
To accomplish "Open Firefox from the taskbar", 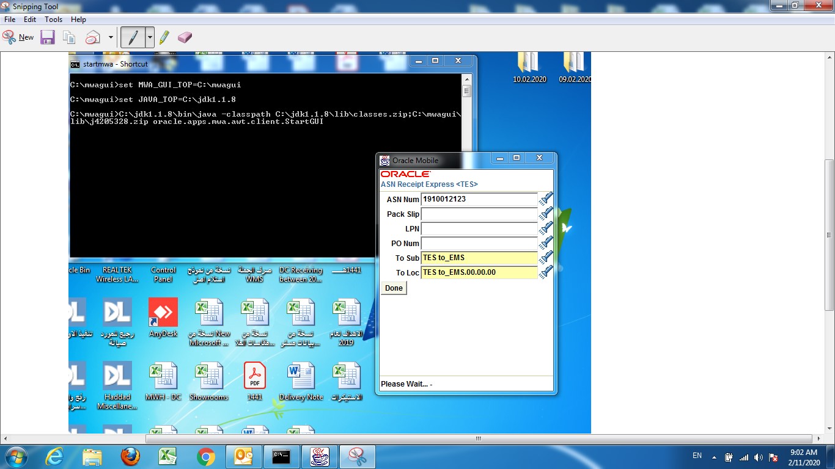I will coord(130,456).
